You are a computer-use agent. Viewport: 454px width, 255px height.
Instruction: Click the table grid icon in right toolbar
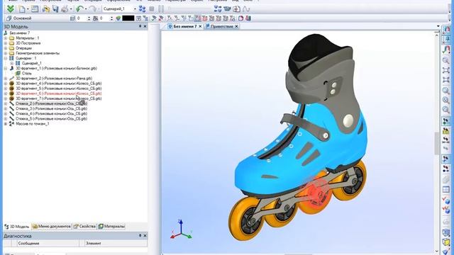click(x=446, y=190)
